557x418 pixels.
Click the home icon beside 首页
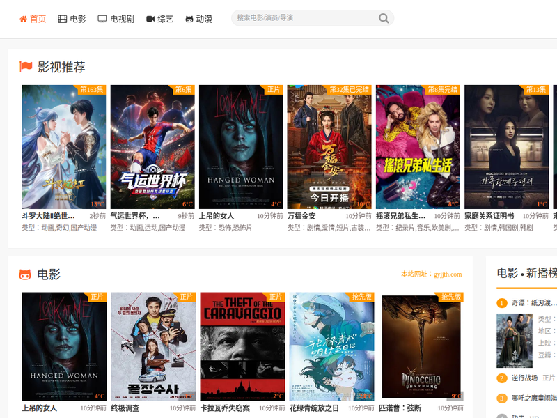click(23, 19)
